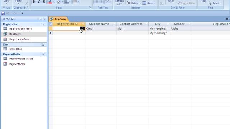Image resolution: width=230 pixels, height=129 pixels.
Task: Open the Delete dropdown arrow
Action: tap(140, 3)
